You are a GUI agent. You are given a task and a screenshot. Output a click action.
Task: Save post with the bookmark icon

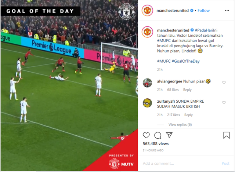[226, 135]
